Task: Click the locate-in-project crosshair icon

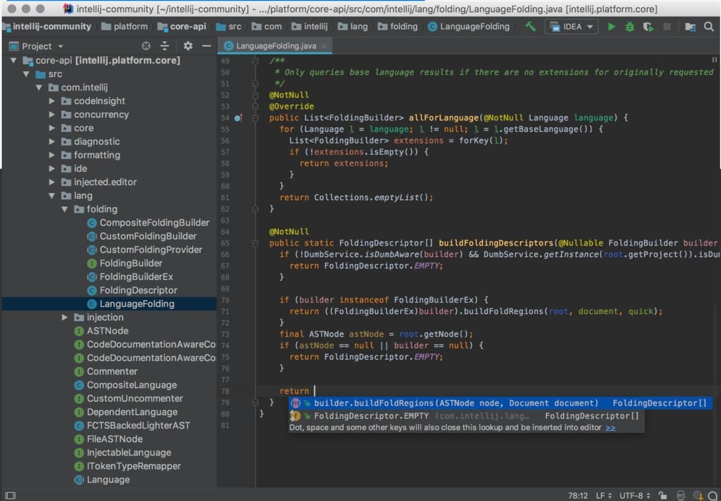Action: [146, 46]
